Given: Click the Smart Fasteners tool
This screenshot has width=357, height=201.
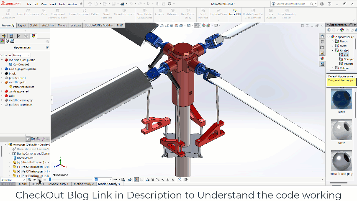Looking at the screenshot, I should (107, 14).
